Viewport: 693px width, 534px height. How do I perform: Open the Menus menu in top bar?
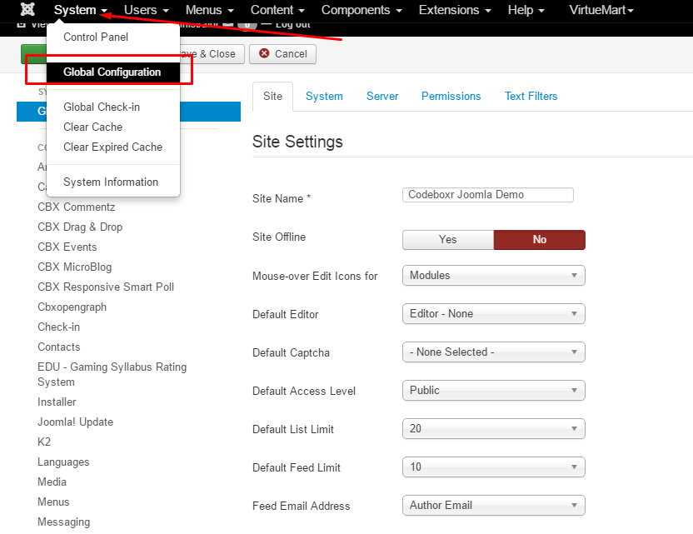pos(210,10)
